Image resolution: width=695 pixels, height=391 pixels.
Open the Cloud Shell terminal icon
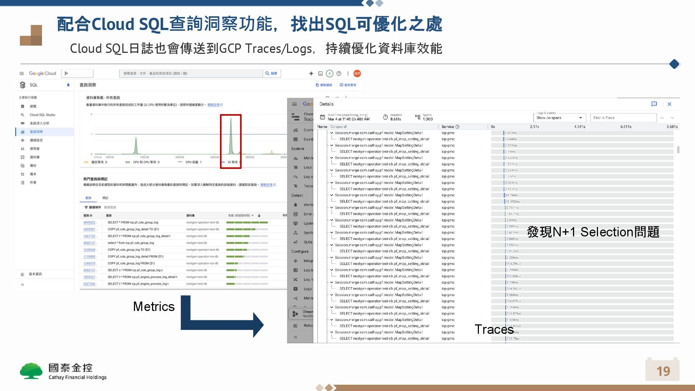(x=320, y=73)
